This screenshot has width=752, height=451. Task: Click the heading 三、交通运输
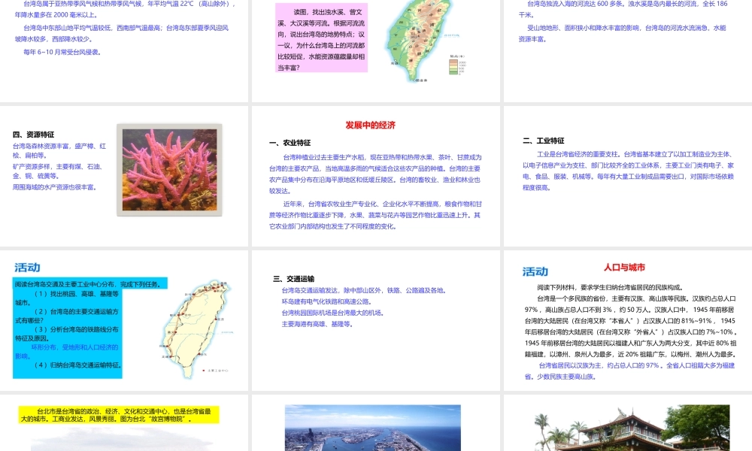[x=293, y=278]
